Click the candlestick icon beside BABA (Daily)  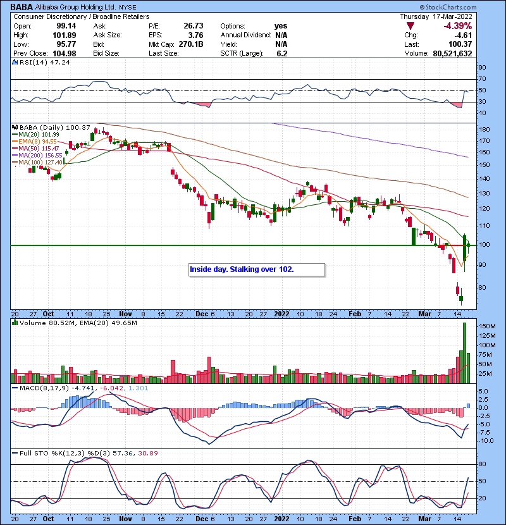tap(15, 127)
